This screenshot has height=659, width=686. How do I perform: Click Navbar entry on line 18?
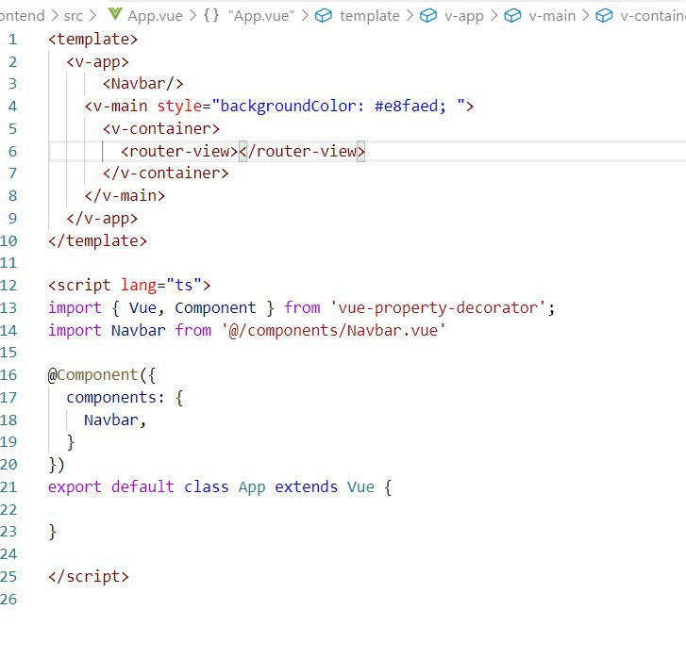click(x=111, y=420)
